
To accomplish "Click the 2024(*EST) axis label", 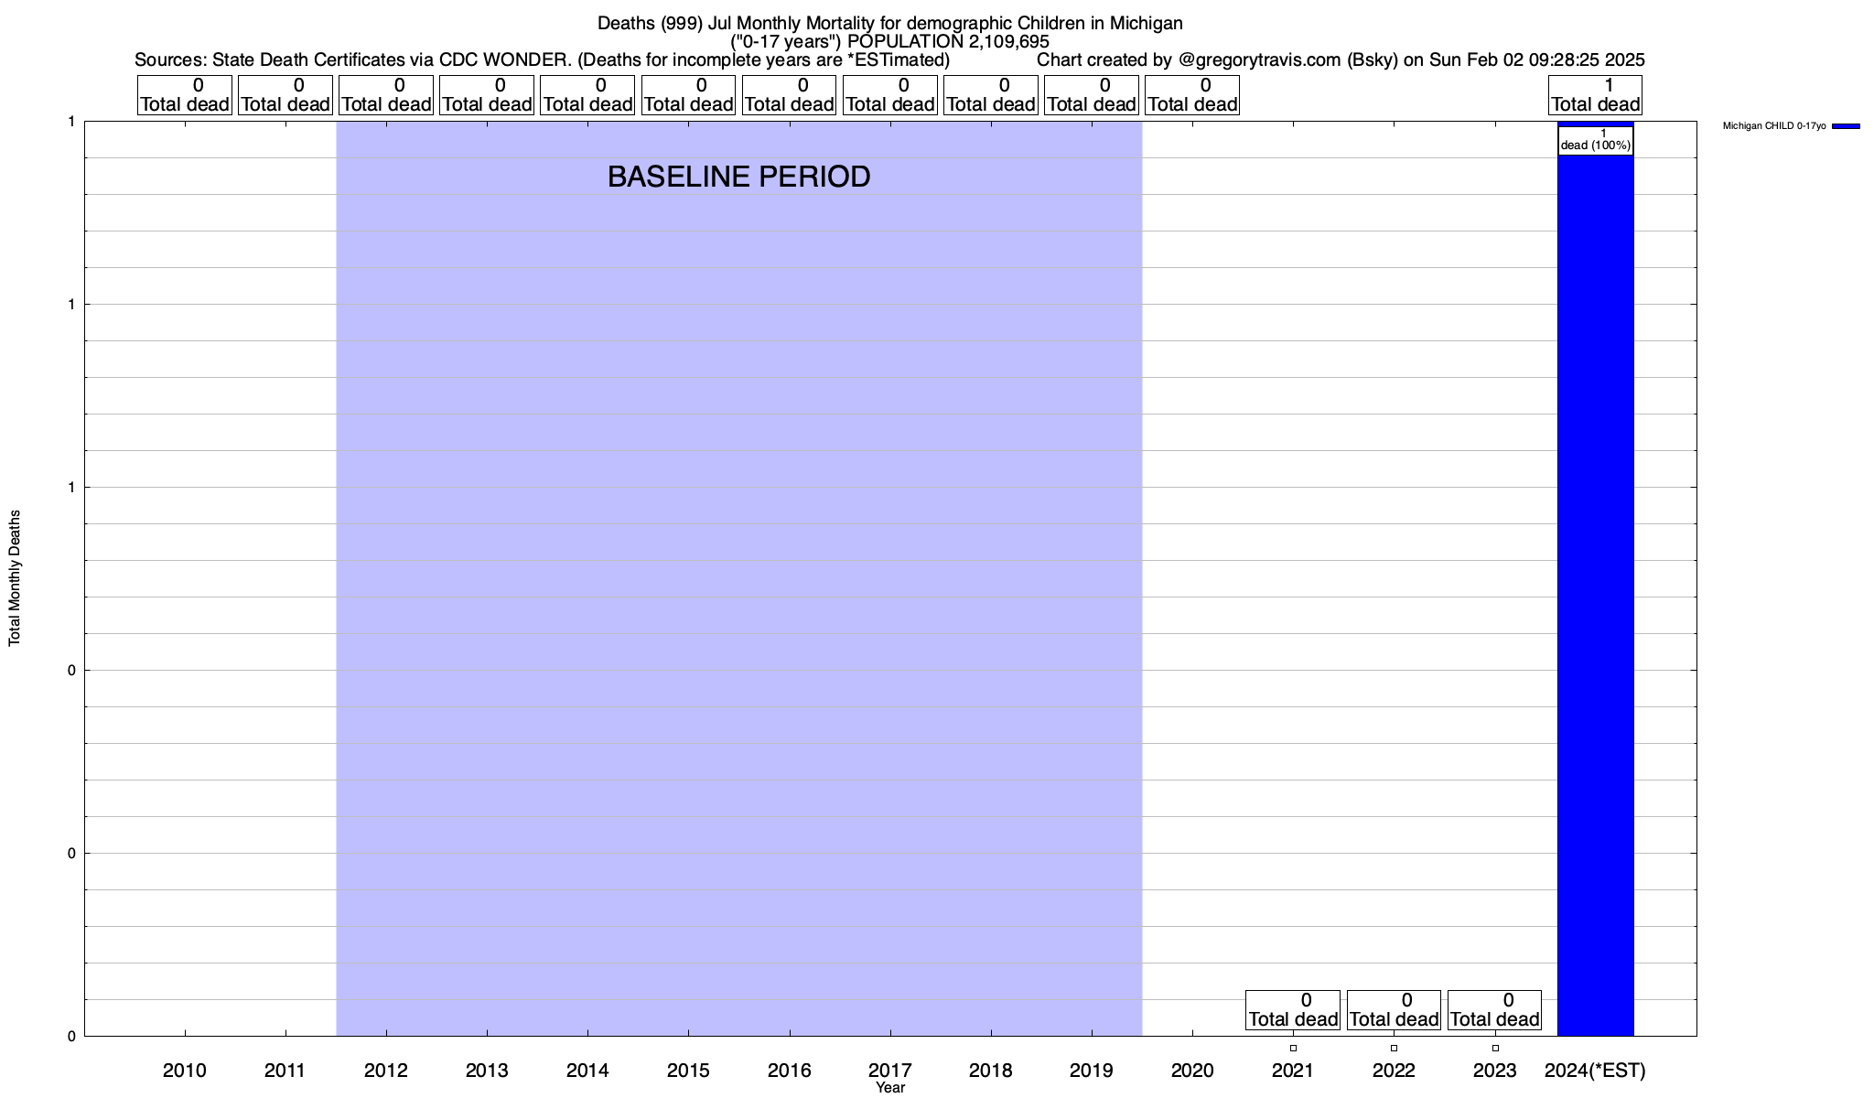I will [x=1595, y=1071].
